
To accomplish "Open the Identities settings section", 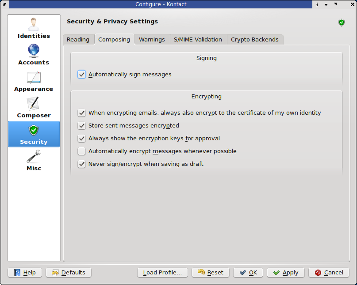I will click(34, 29).
